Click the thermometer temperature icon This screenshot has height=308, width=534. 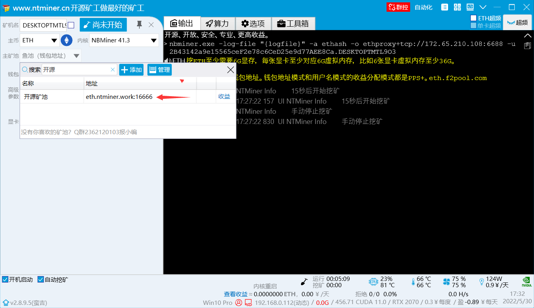[413, 282]
